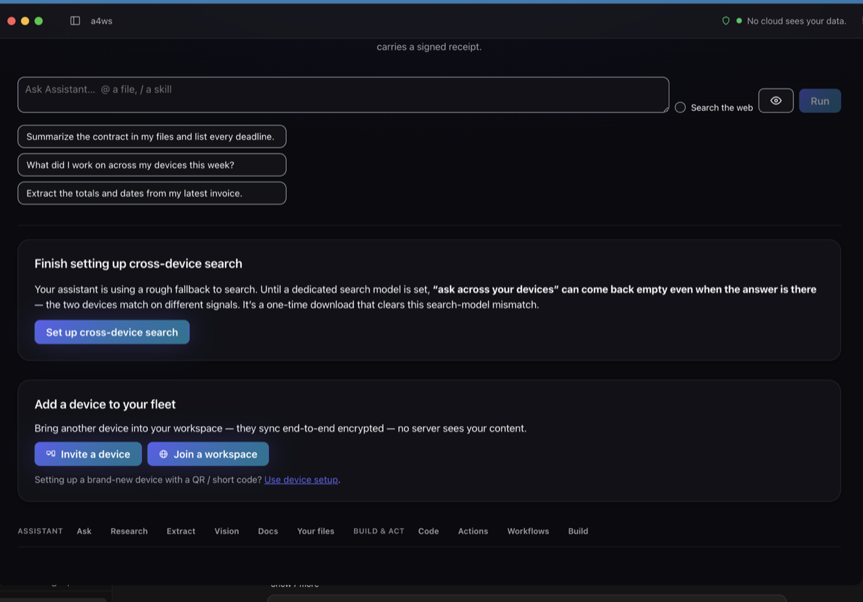This screenshot has width=863, height=602.
Task: Open the Code tab
Action: pos(429,531)
